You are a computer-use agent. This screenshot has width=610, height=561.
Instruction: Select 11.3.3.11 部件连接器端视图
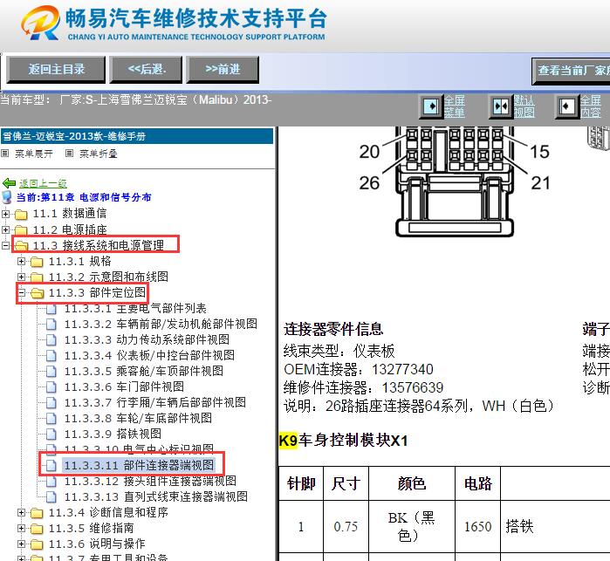(139, 465)
